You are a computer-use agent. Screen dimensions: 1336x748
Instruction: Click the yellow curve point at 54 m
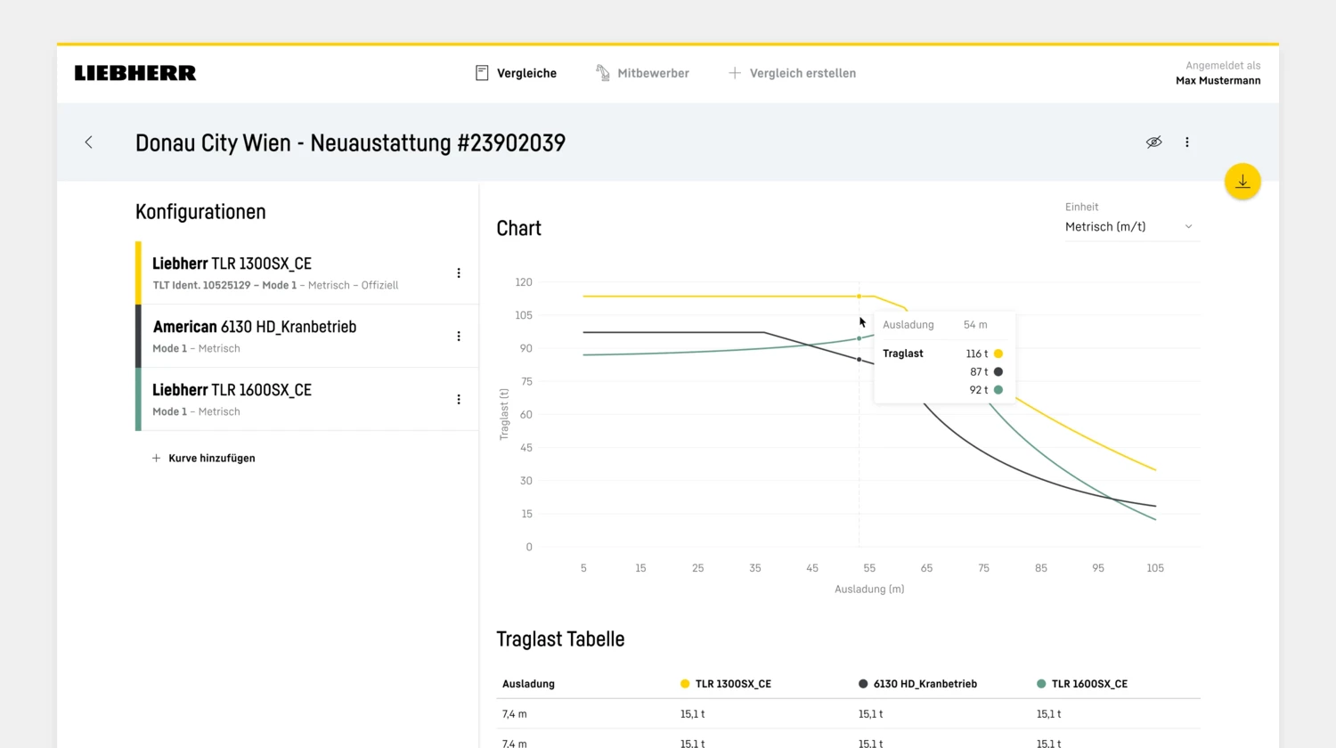pyautogui.click(x=859, y=296)
